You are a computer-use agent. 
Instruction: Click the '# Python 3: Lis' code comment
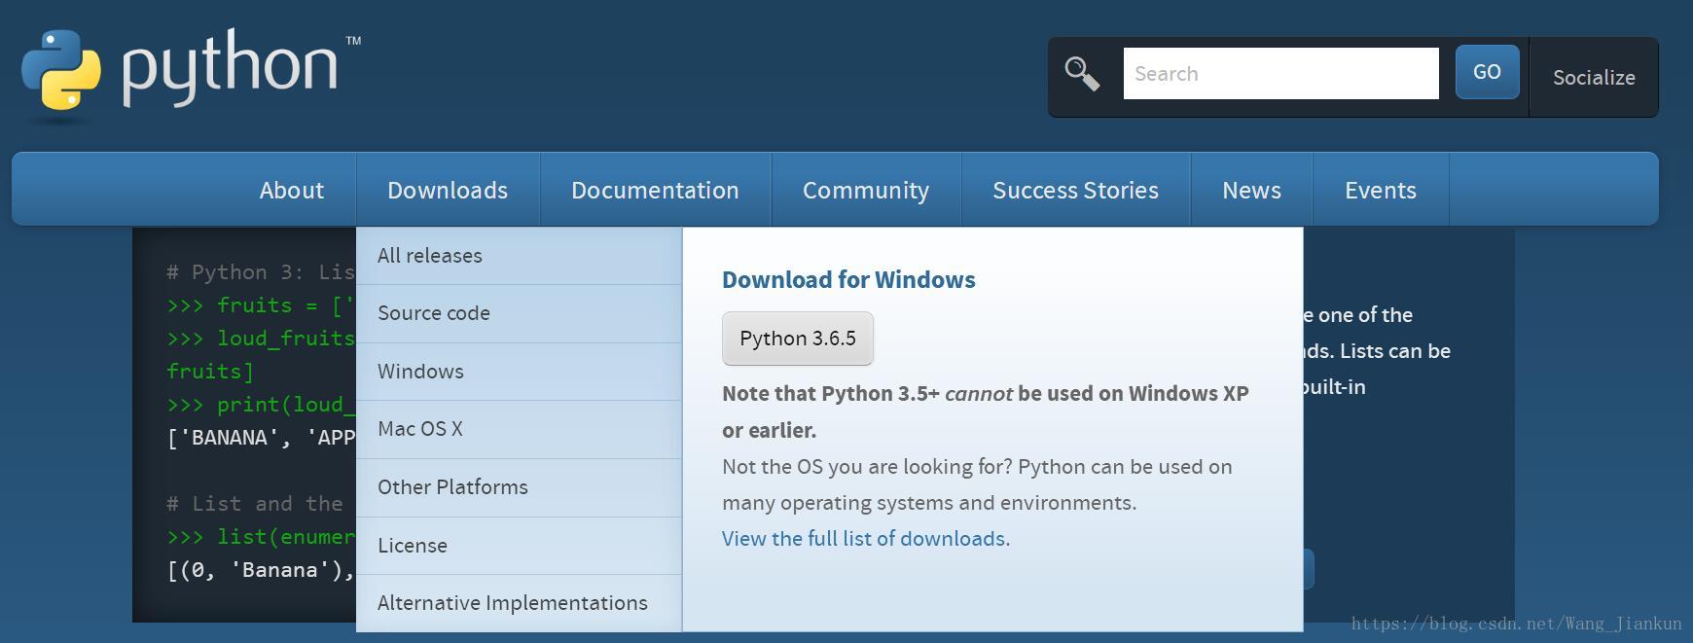(261, 272)
